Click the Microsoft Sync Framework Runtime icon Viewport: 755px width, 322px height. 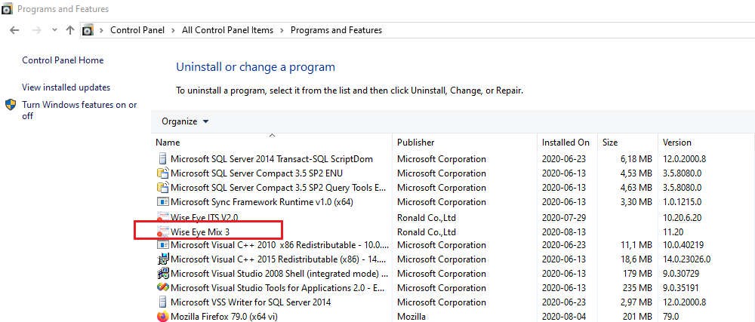tap(162, 202)
